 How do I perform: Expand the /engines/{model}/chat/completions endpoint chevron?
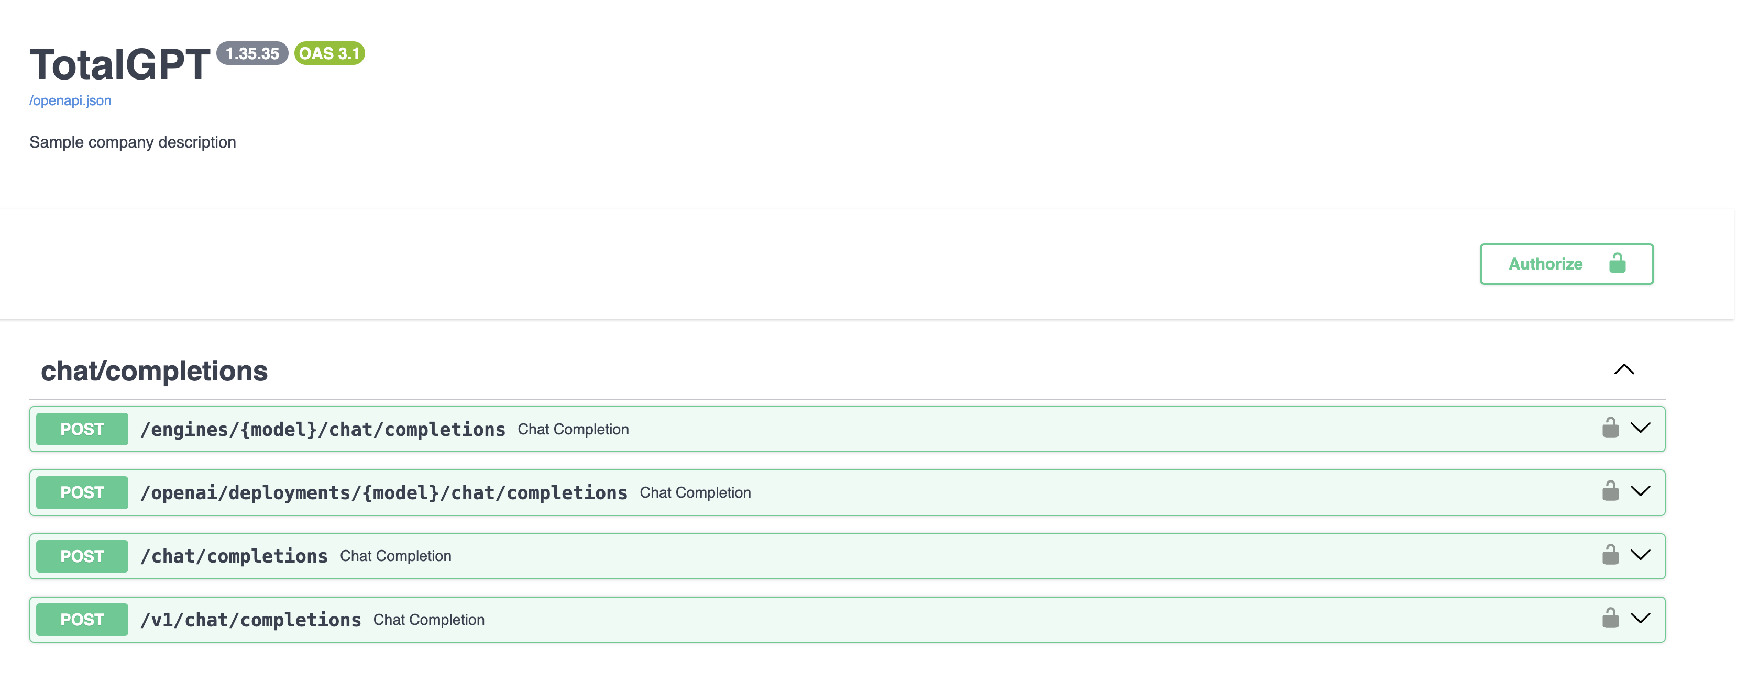coord(1640,428)
